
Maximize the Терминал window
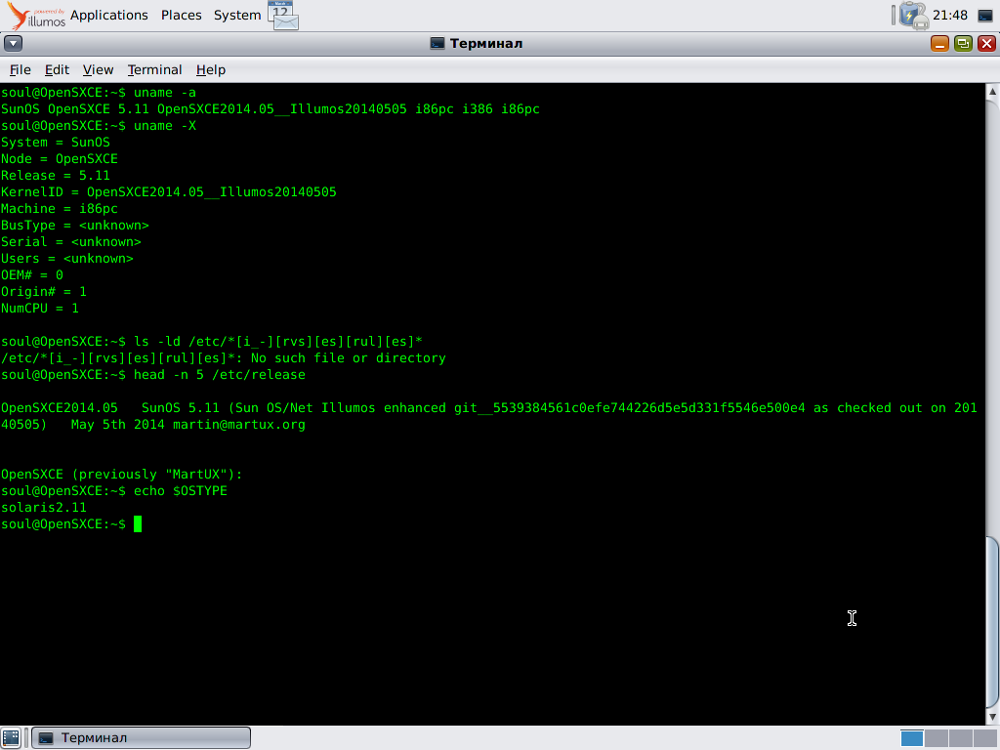pos(963,43)
